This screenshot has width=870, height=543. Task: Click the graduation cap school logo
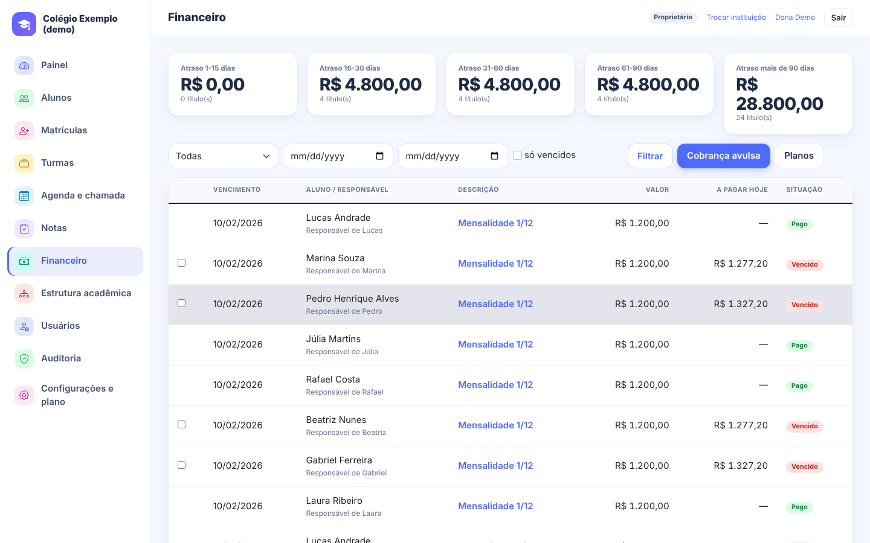point(24,24)
